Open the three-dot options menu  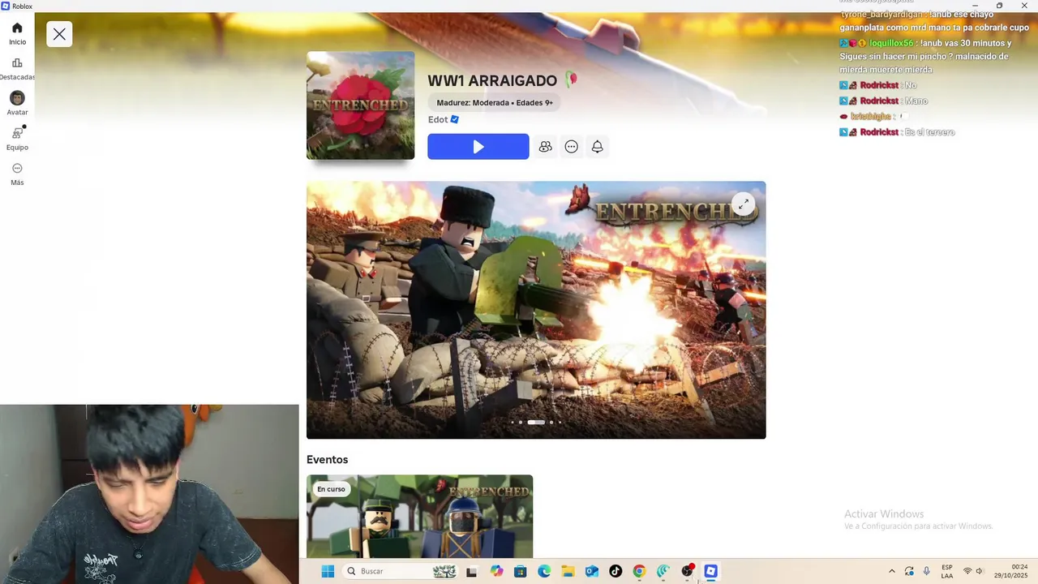tap(571, 147)
